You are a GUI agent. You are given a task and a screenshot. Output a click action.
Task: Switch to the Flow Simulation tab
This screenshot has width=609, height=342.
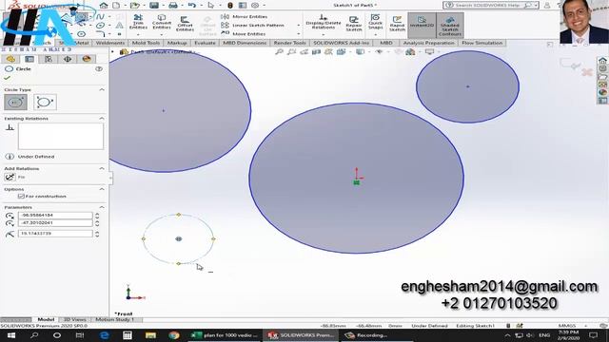tap(482, 43)
